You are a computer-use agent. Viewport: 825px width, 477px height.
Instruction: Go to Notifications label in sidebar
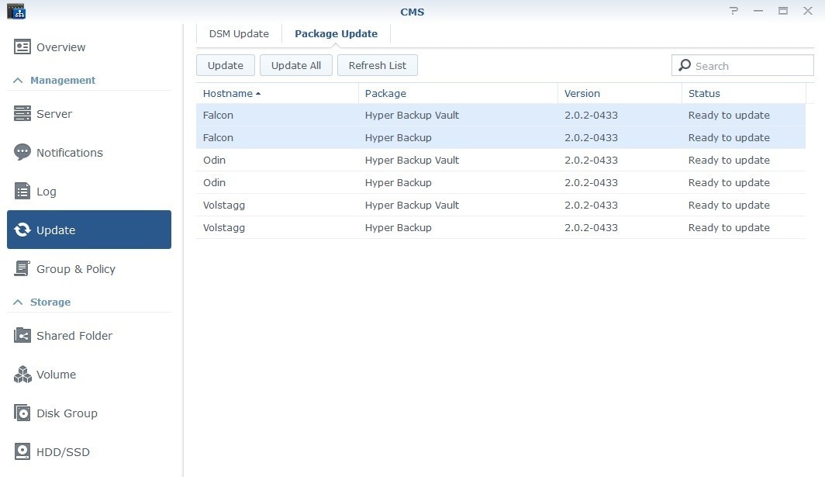pos(70,153)
